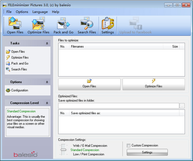Click the Size column header
The width and height of the screenshot is (193, 161).
(171, 46)
